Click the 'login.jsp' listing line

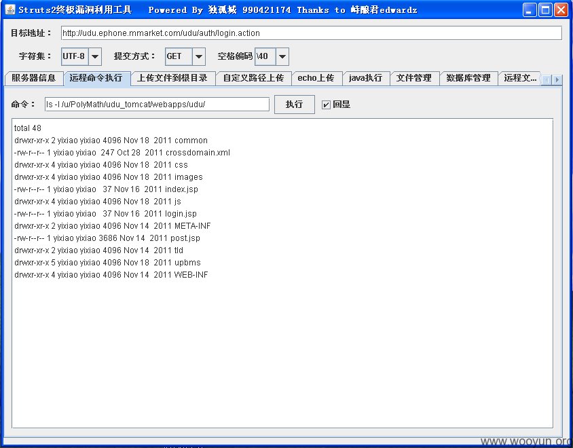105,214
